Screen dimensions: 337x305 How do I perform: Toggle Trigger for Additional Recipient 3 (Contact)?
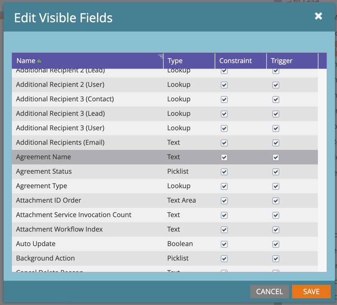pos(276,100)
